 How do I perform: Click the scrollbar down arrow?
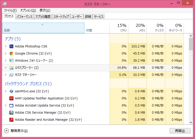coord(191,123)
